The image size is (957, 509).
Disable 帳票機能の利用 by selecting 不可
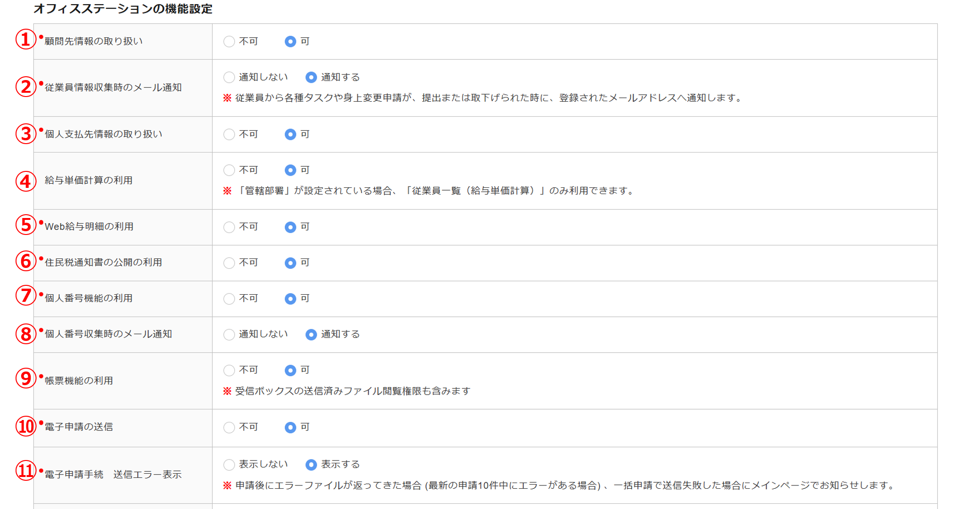point(229,370)
